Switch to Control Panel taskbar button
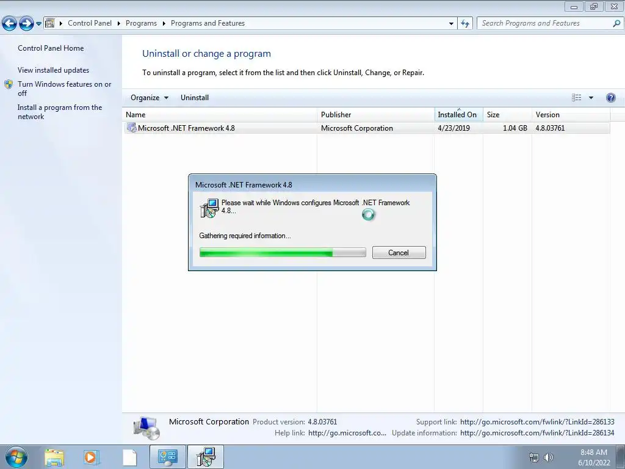This screenshot has width=625, height=469. [x=167, y=457]
